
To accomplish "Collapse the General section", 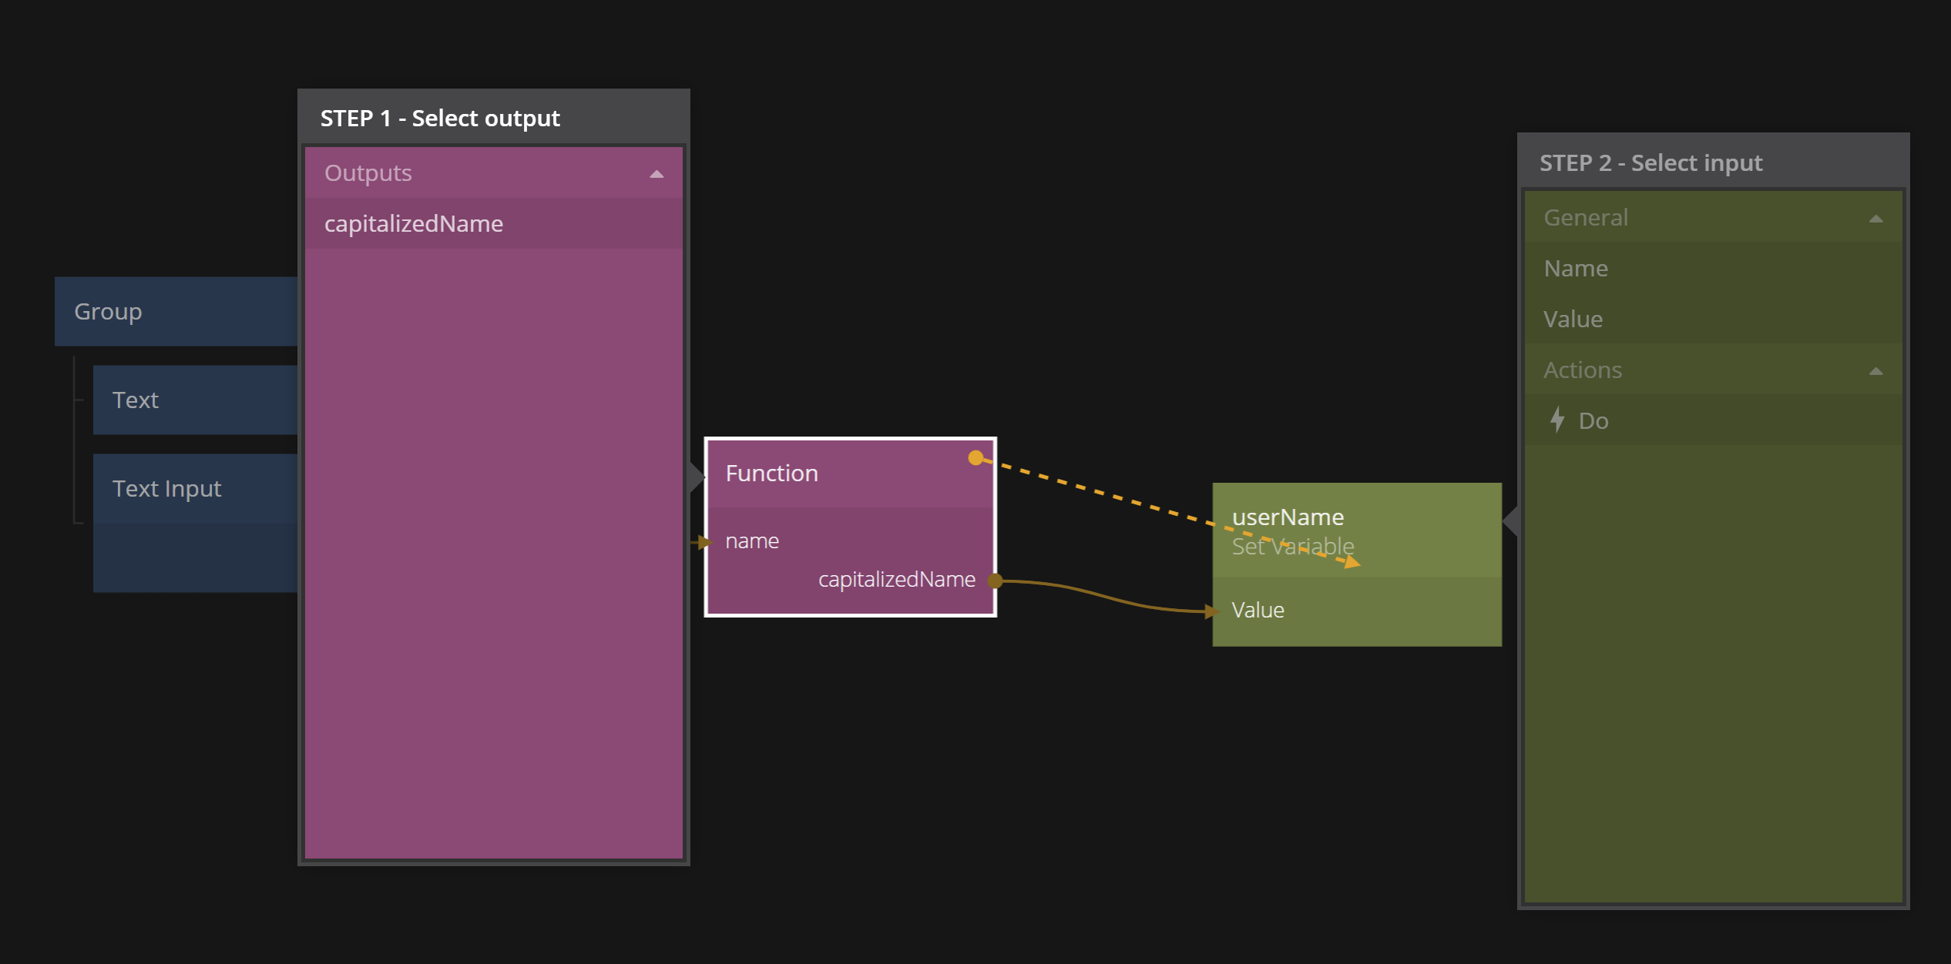I will 1875,219.
